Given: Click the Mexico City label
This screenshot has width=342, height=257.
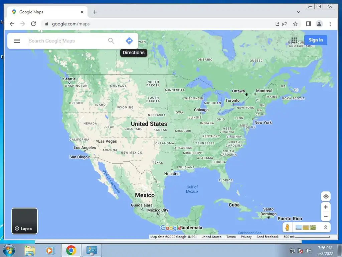Looking at the screenshot, I should 158,210.
